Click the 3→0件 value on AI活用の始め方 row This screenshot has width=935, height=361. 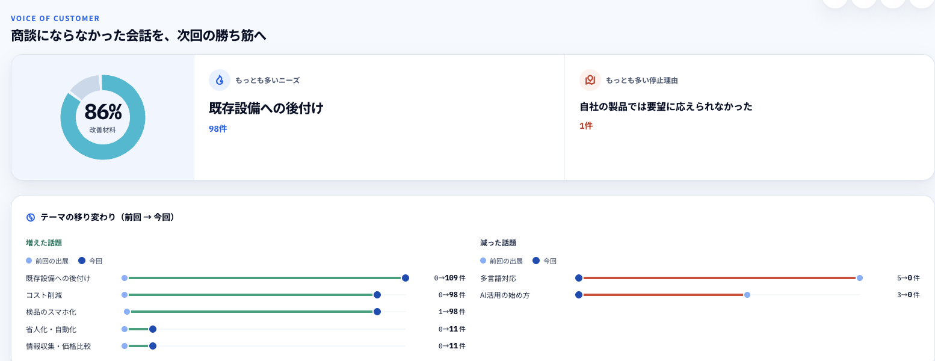[909, 295]
